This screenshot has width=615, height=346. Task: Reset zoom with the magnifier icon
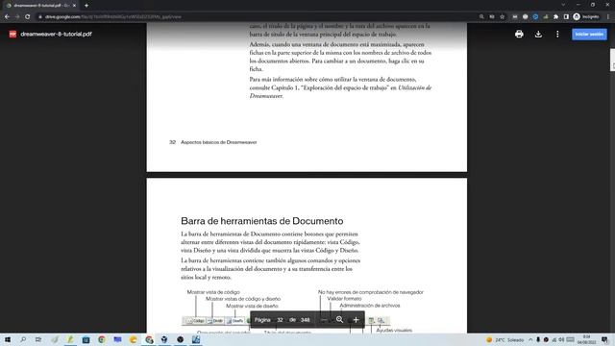(339, 320)
